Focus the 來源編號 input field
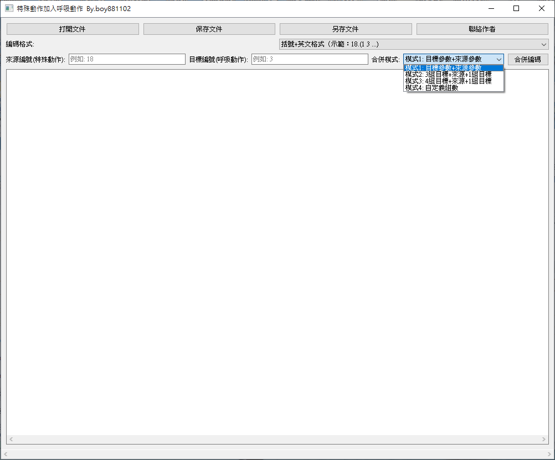Image resolution: width=555 pixels, height=460 pixels. tap(127, 59)
